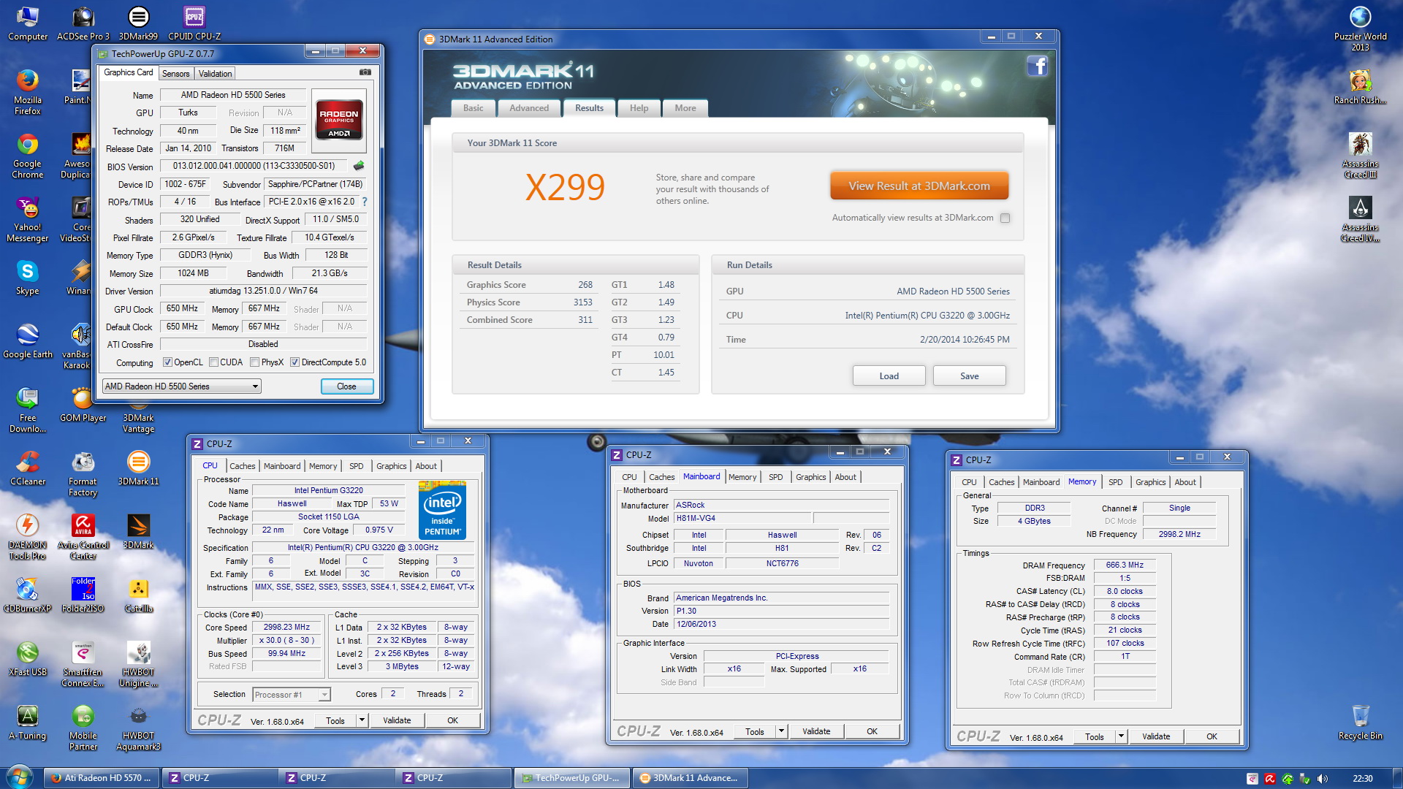1403x789 pixels.
Task: Click the BIOS Version field in GPU-Z
Action: click(x=254, y=166)
